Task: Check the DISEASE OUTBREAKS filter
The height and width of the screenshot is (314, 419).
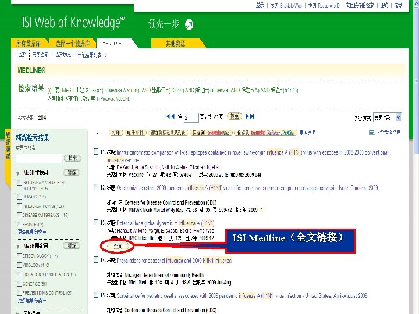Action: click(x=20, y=215)
